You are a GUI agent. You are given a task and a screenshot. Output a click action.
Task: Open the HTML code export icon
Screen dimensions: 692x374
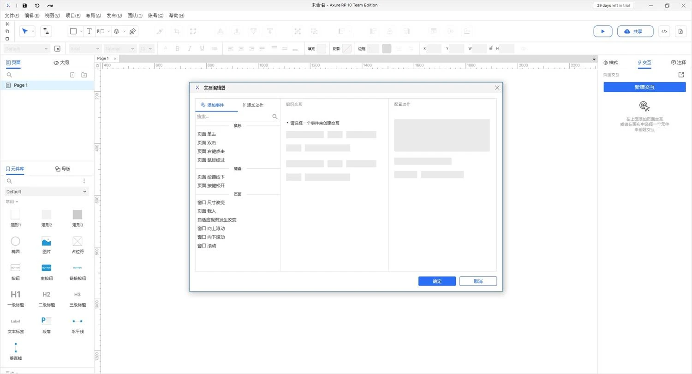coord(664,31)
